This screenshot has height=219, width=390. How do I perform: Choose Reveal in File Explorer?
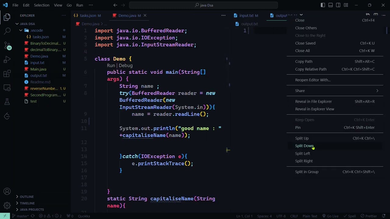point(335,101)
